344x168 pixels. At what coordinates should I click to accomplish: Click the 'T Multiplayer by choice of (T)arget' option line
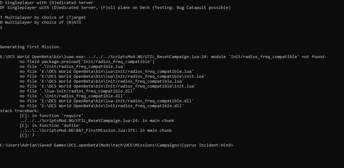(43, 17)
